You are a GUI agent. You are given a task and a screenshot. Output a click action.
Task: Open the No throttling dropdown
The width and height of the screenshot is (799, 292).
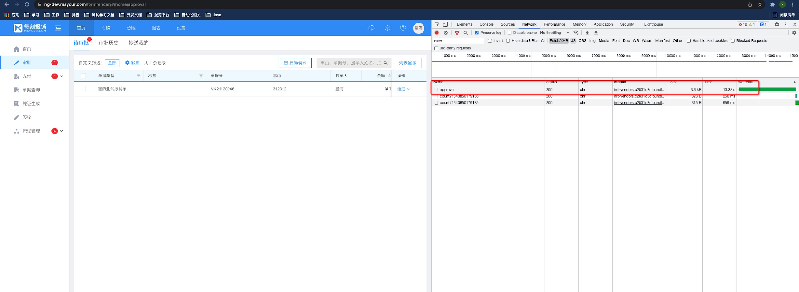554,33
